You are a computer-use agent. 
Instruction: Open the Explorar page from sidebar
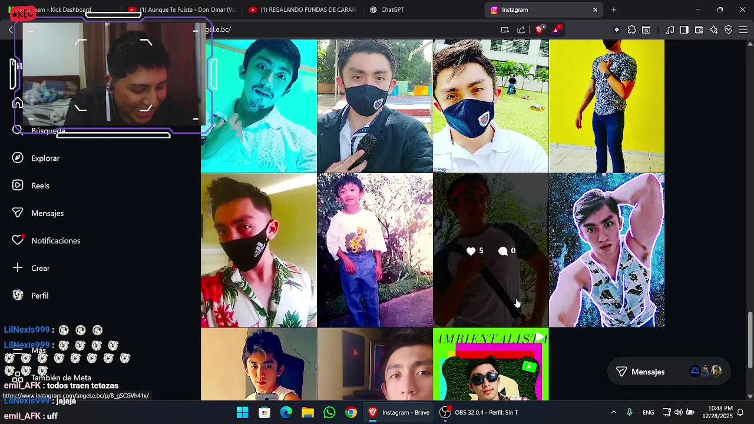click(37, 158)
